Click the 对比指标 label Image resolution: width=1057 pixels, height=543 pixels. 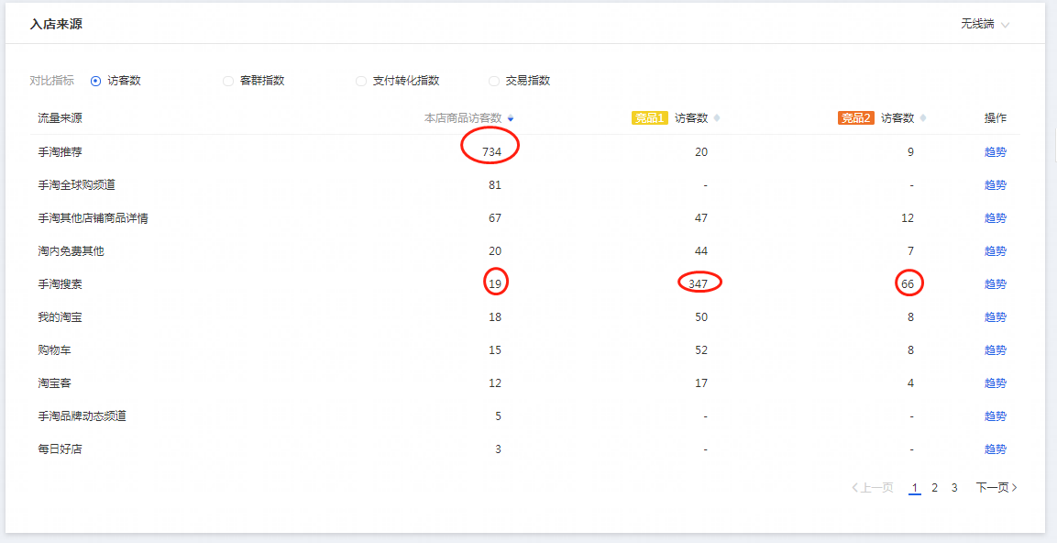point(52,81)
